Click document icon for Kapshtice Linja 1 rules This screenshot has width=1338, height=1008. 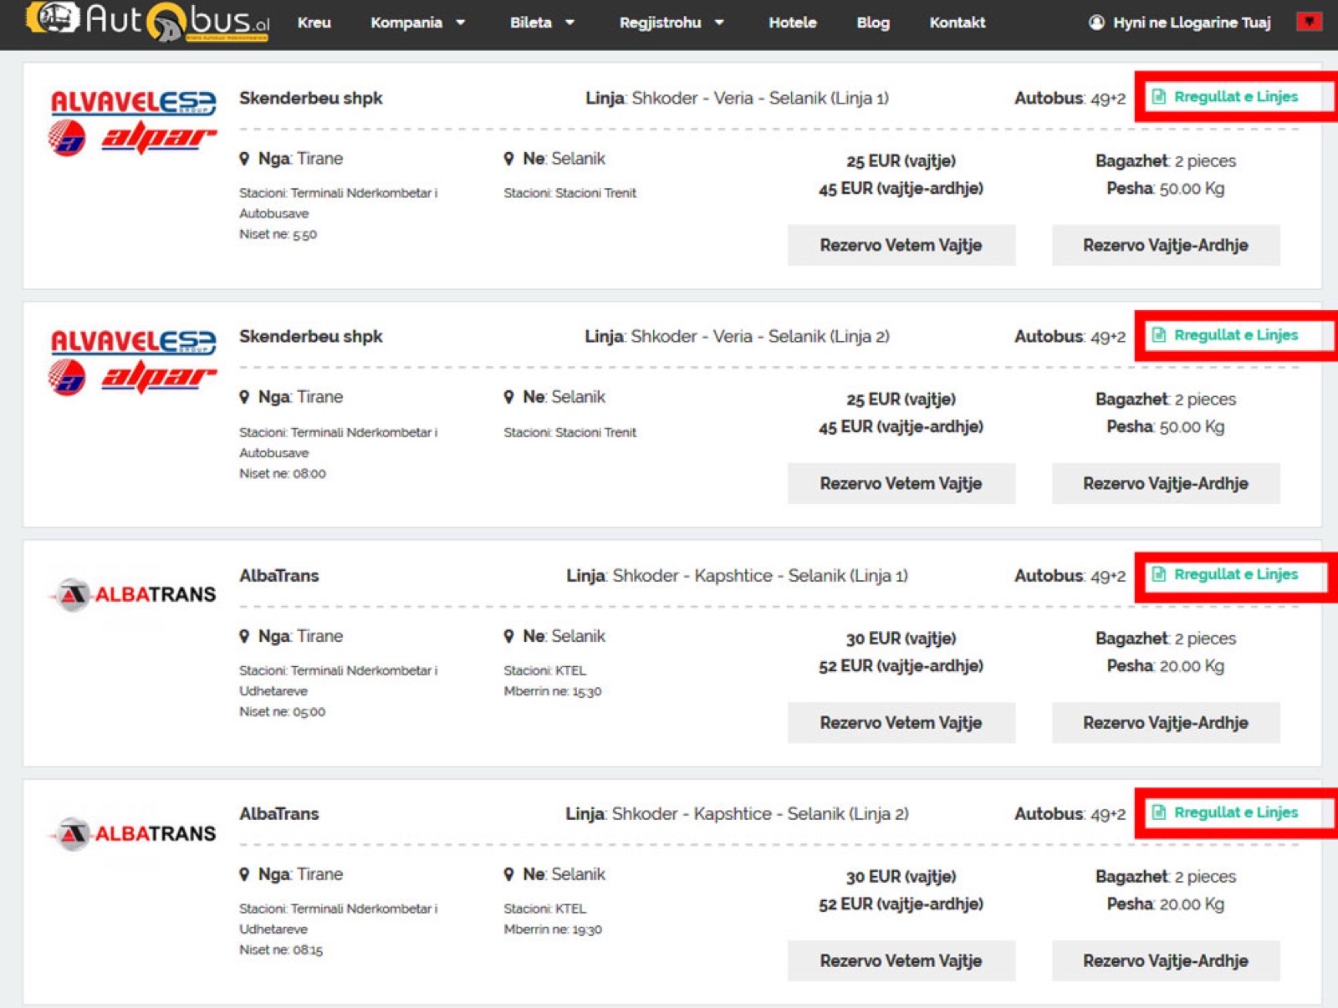tap(1159, 574)
